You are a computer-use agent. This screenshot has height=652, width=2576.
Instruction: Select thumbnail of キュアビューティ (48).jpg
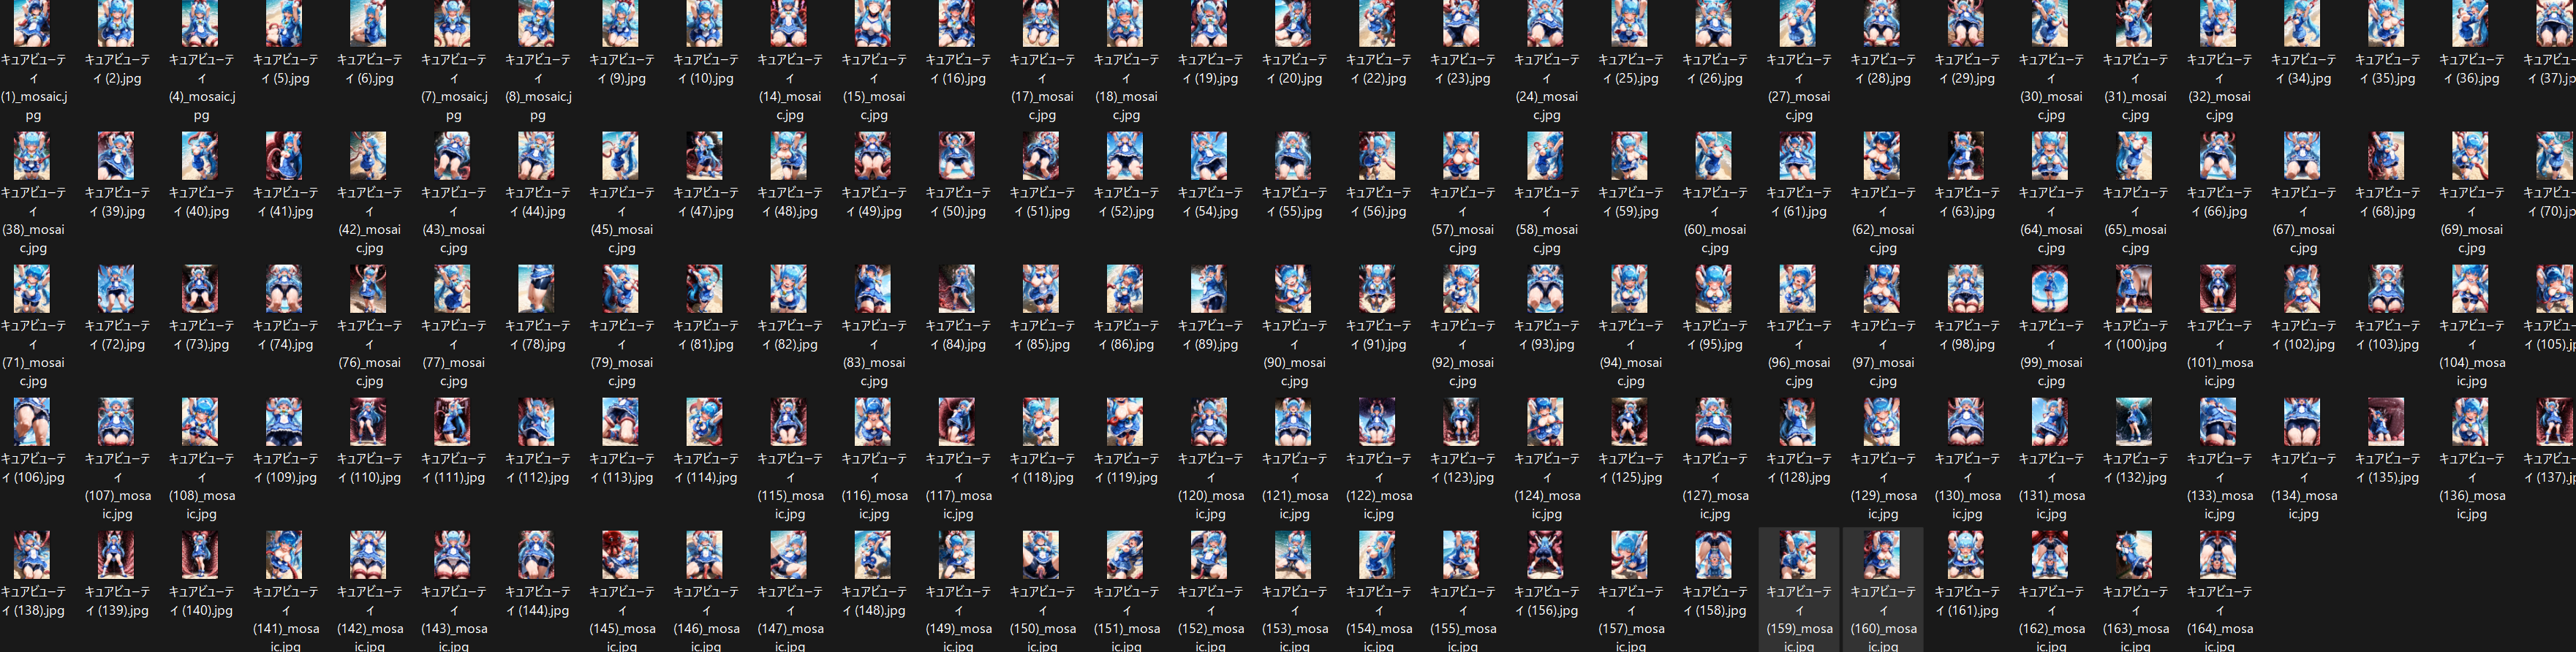pyautogui.click(x=788, y=156)
